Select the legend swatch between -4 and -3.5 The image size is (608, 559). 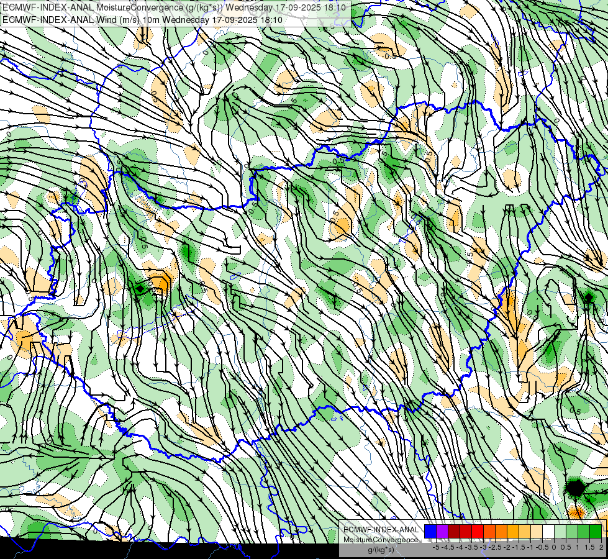click(x=466, y=531)
